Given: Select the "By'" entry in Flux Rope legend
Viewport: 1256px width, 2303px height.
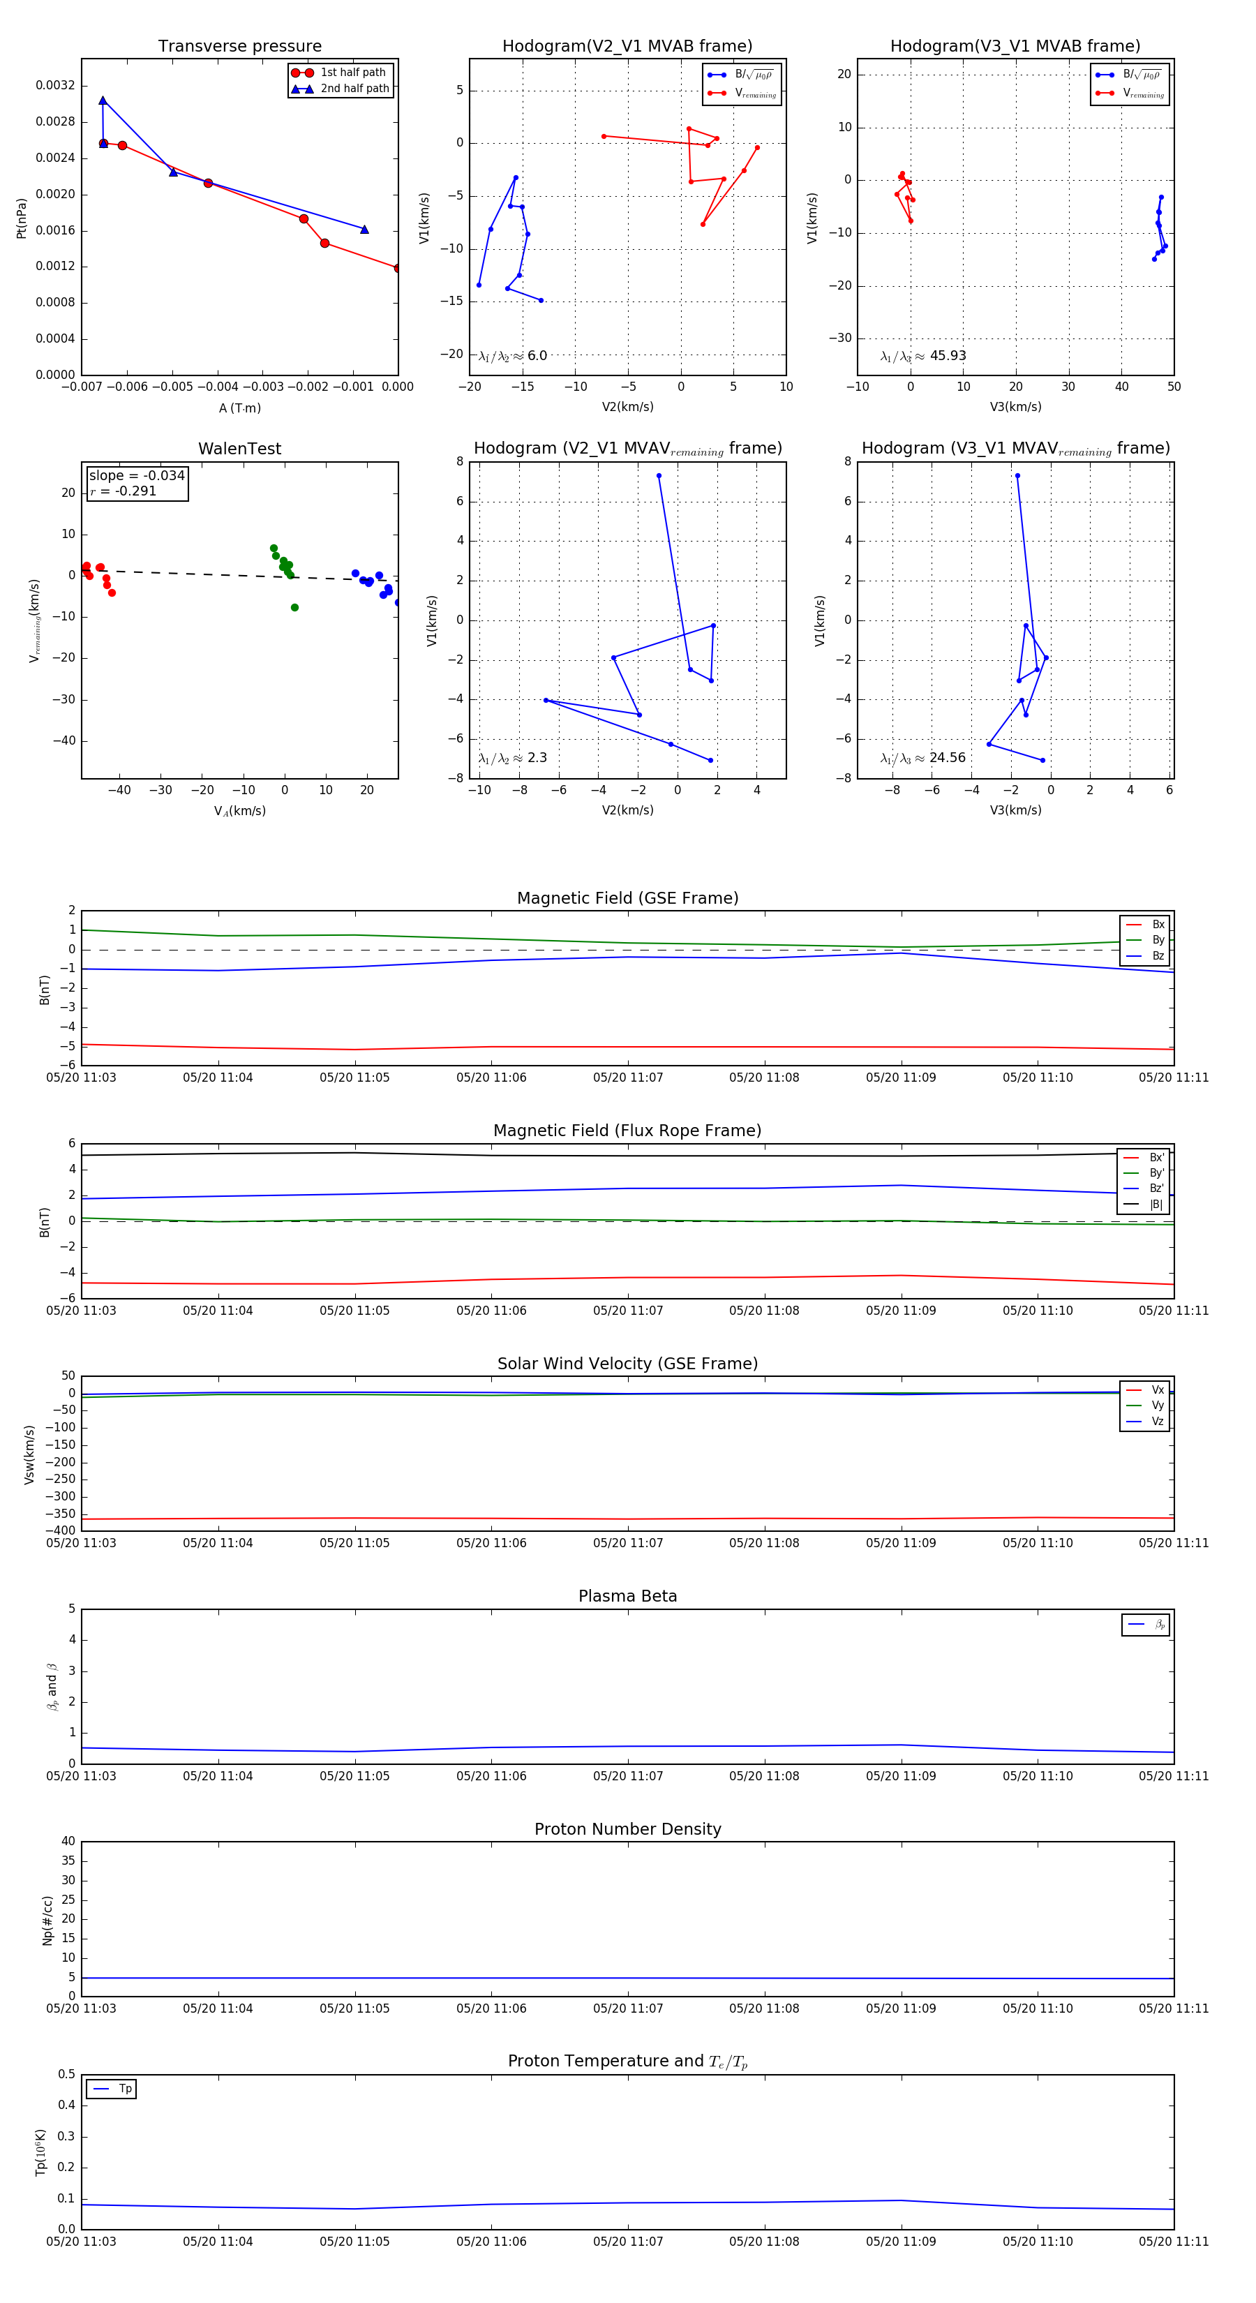Looking at the screenshot, I should 1144,1173.
